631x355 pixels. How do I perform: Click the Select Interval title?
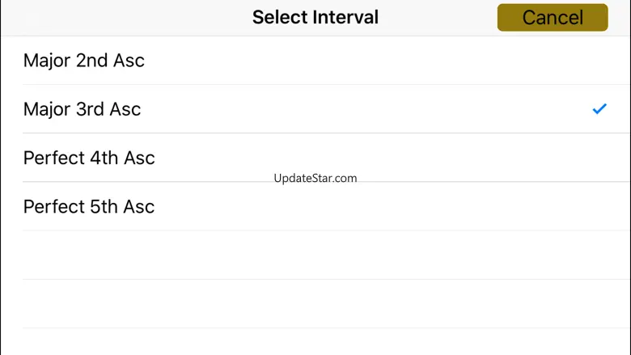coord(315,17)
